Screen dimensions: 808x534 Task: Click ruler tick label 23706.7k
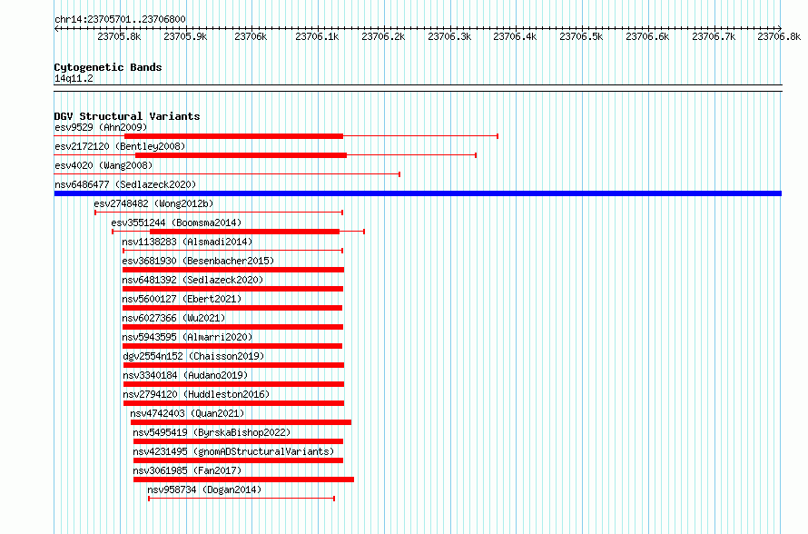coord(714,36)
